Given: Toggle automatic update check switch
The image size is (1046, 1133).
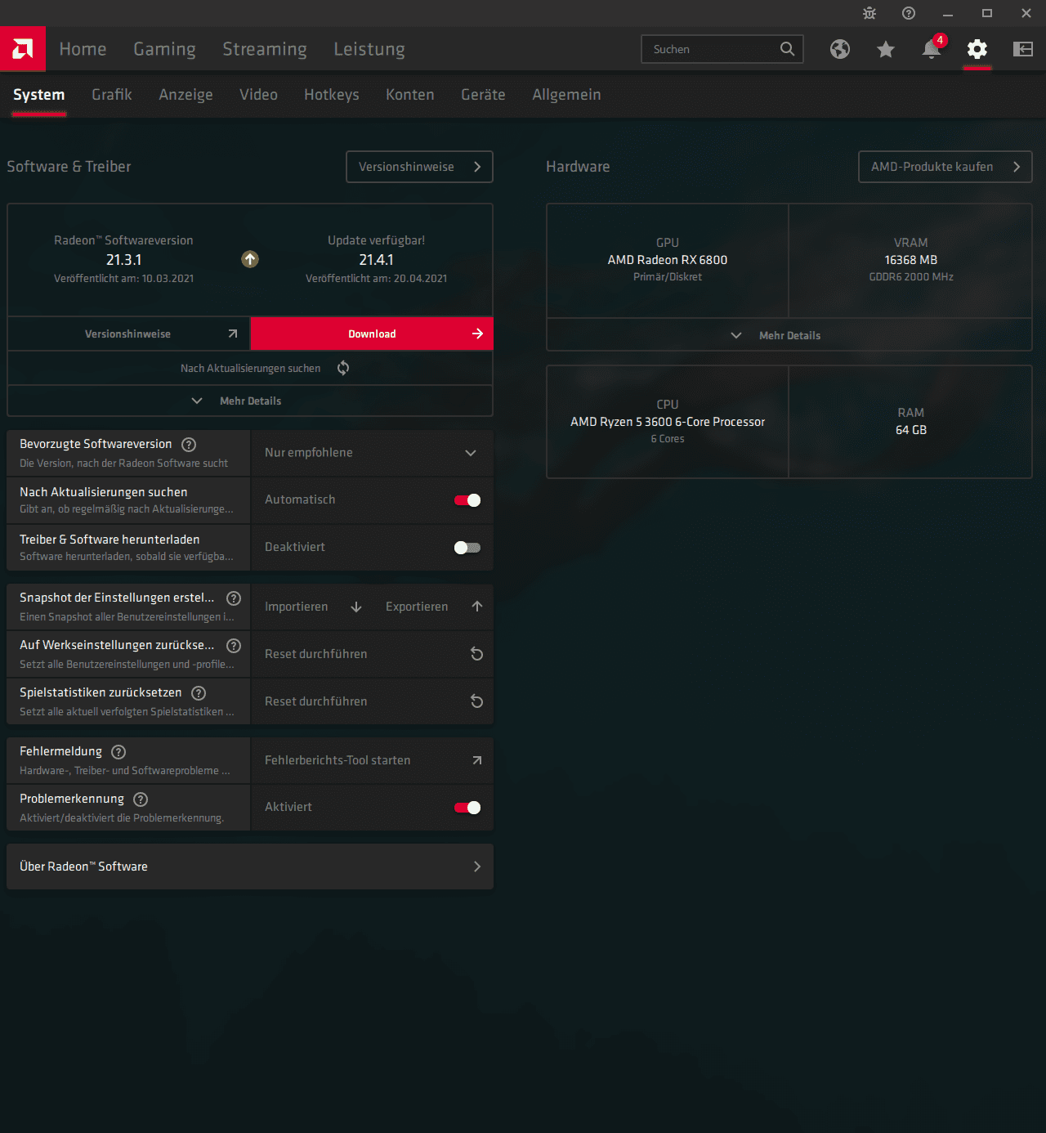Looking at the screenshot, I should coord(467,500).
